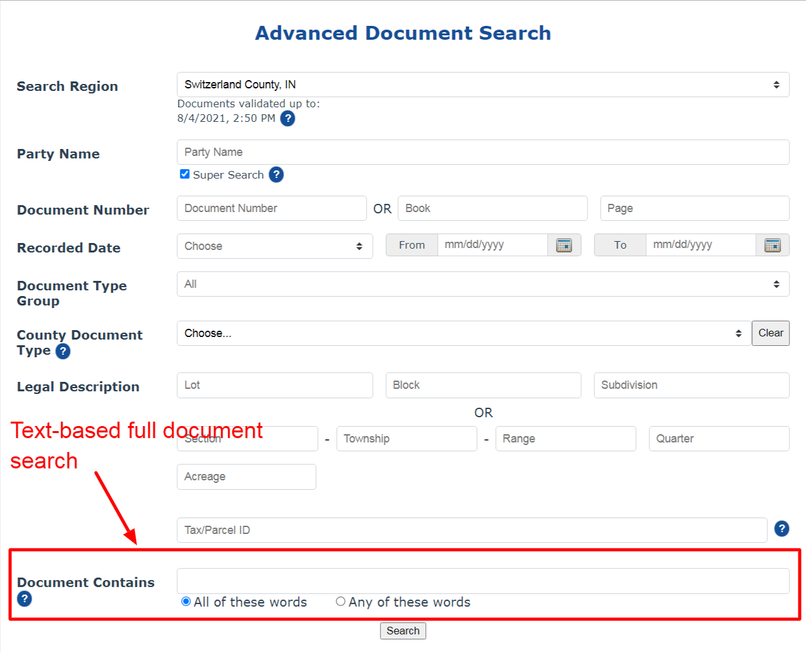Click the Clear button

click(x=770, y=333)
